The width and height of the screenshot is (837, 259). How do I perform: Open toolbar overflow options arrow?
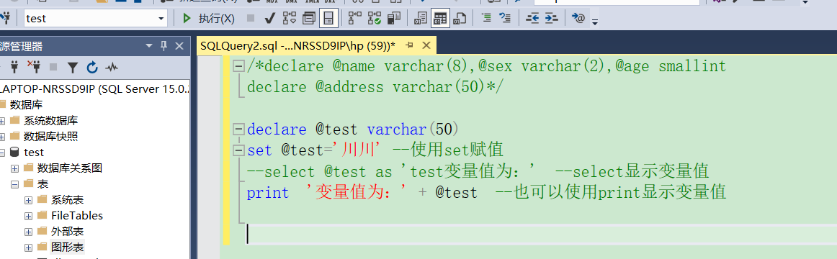(x=595, y=22)
